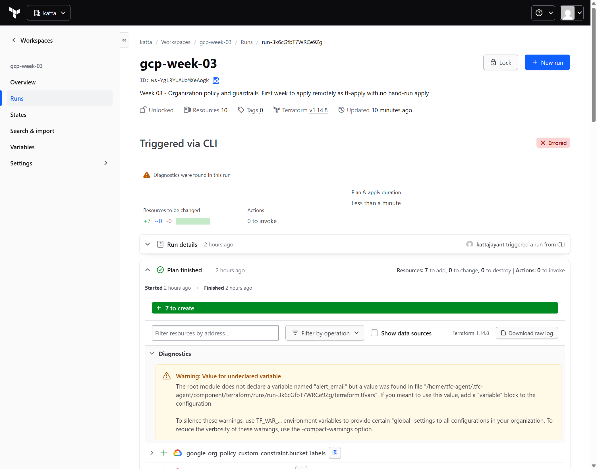This screenshot has width=597, height=469.
Task: Copy bucket_labels resource address
Action: [x=335, y=453]
